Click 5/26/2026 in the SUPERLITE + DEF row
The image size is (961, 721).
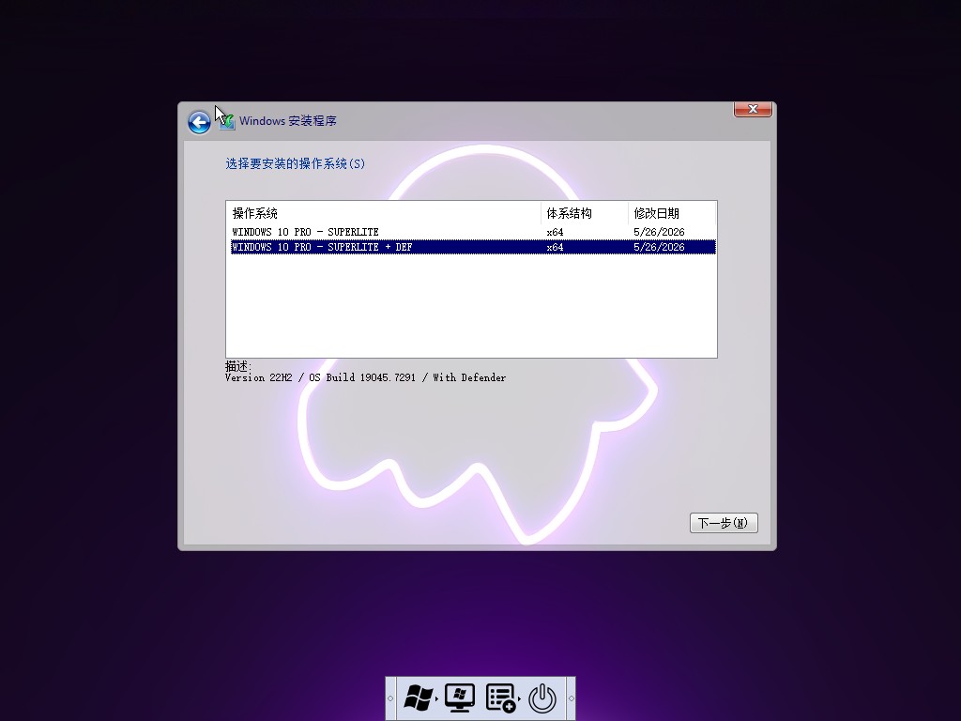click(659, 247)
